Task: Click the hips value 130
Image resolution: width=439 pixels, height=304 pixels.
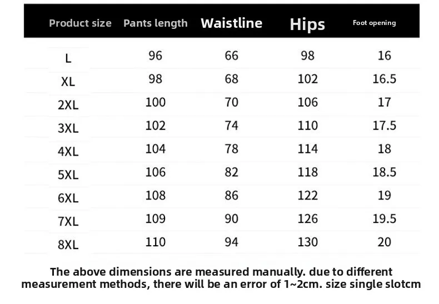Action: [x=307, y=242]
